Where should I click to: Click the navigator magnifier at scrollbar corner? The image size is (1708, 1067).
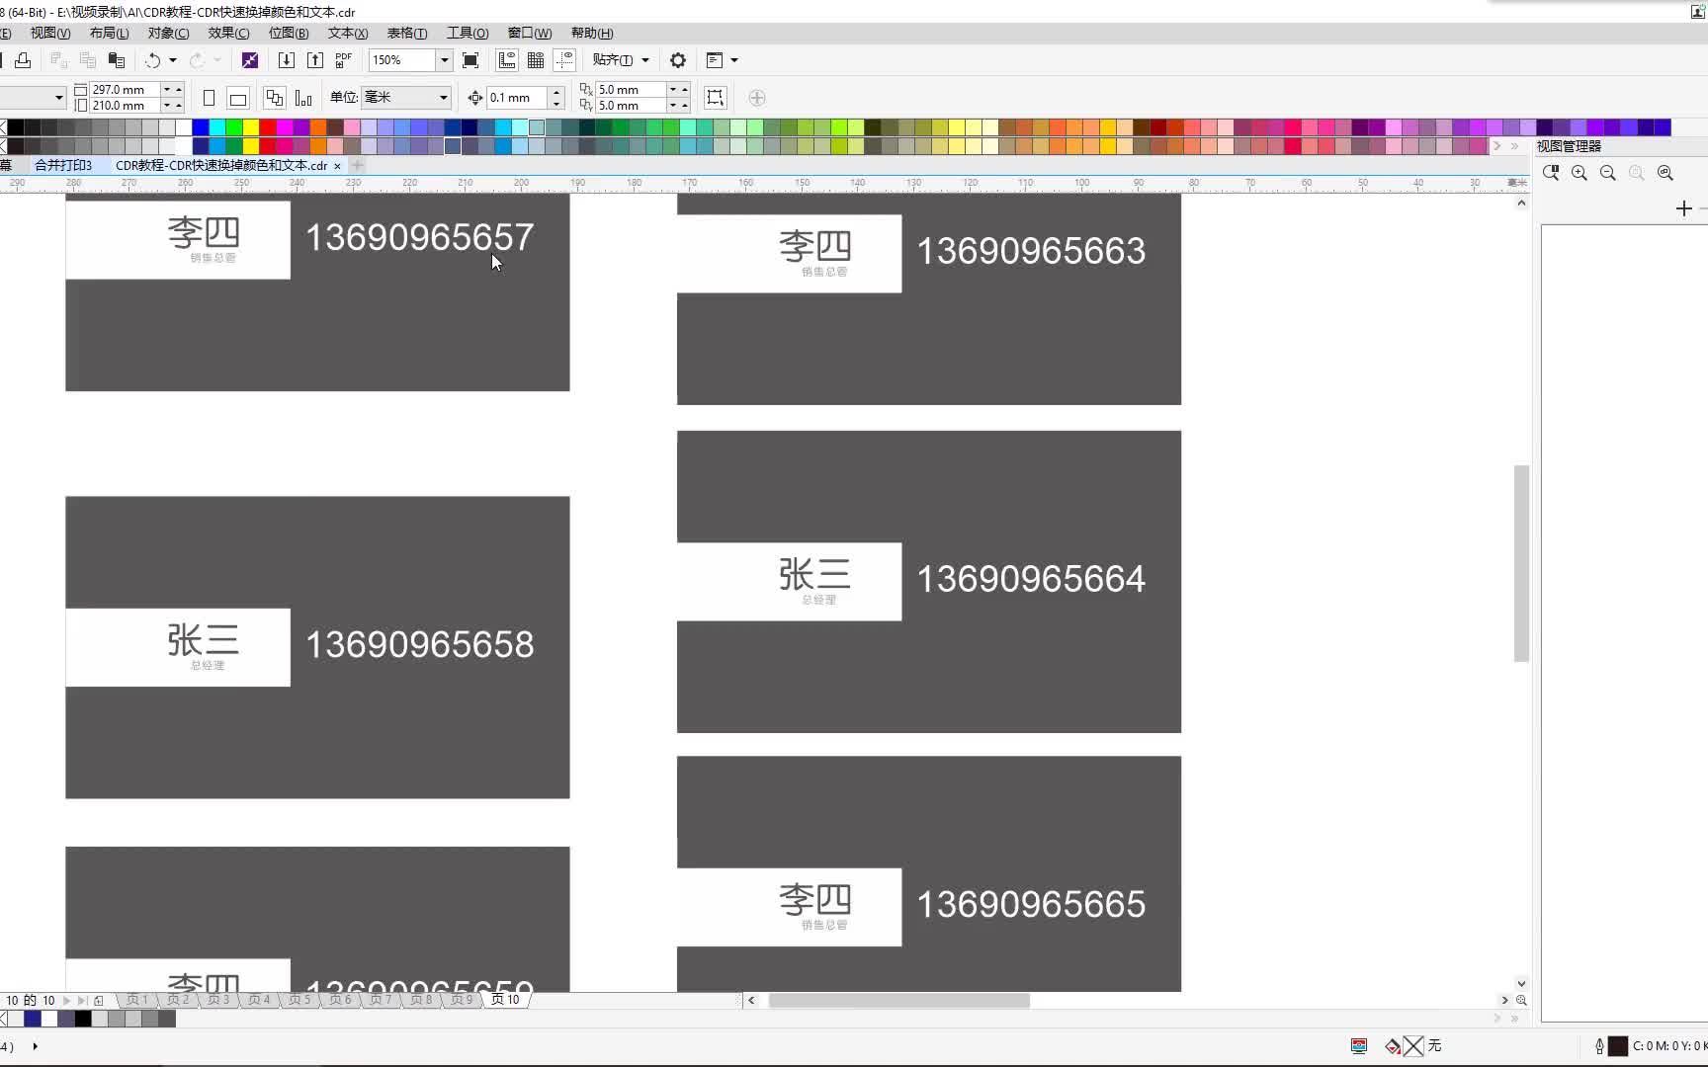1521,1000
